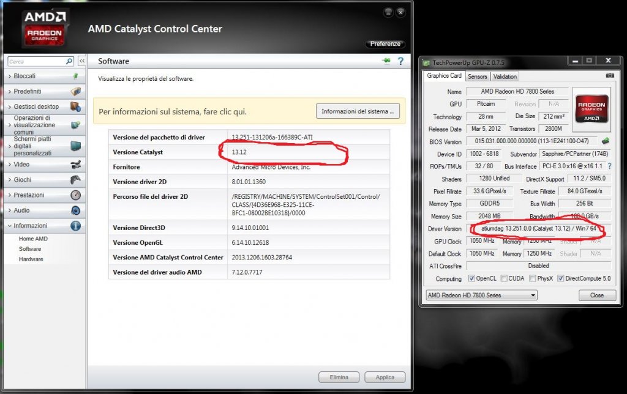The height and width of the screenshot is (394, 627).
Task: Click the Gestisci desktop icon
Action: (x=75, y=106)
